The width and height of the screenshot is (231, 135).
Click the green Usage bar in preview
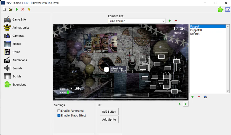click(x=68, y=92)
